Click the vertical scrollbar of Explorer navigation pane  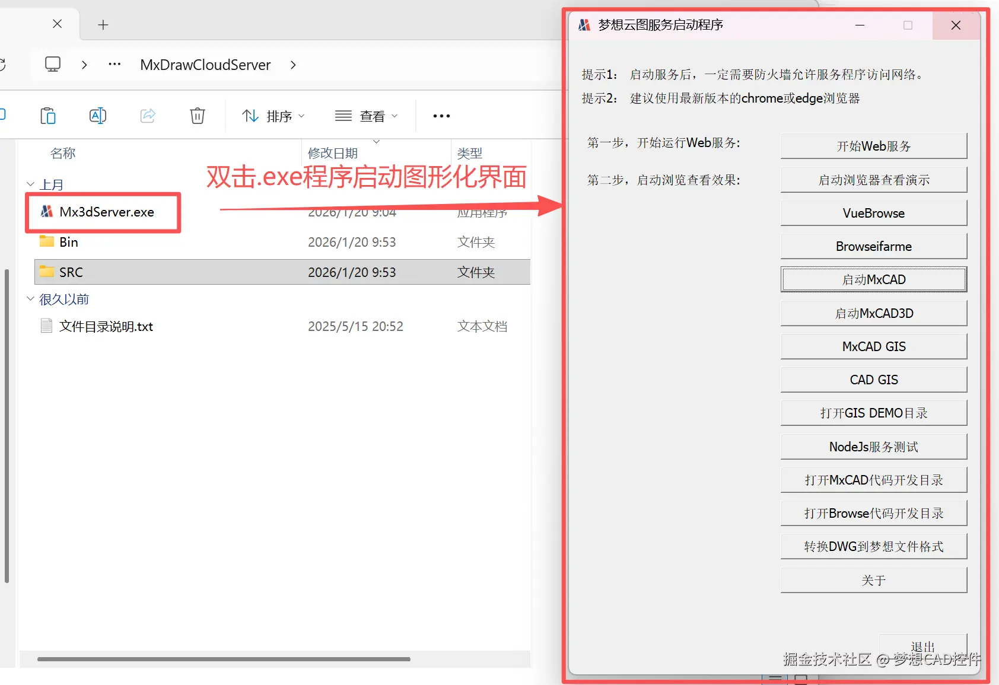[x=7, y=426]
